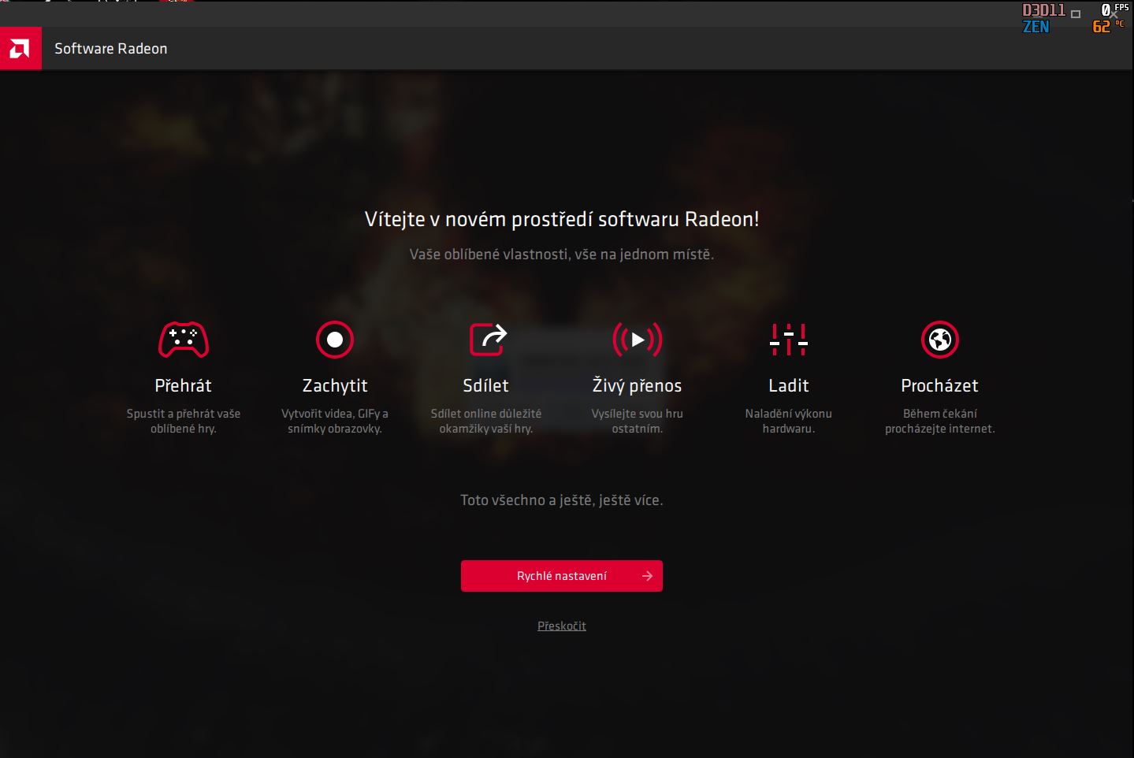The image size is (1134, 758).
Task: Skip setup via Přeskočit link
Action: 562,626
